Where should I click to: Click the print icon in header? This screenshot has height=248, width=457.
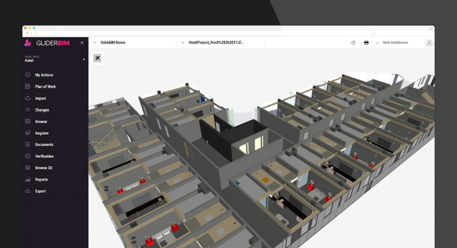tap(366, 43)
